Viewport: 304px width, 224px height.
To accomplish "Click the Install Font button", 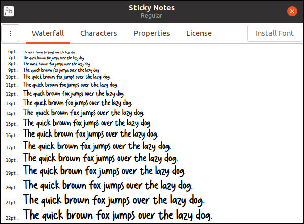I will [275, 33].
